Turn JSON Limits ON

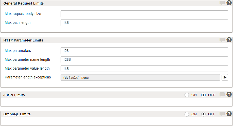(187, 95)
